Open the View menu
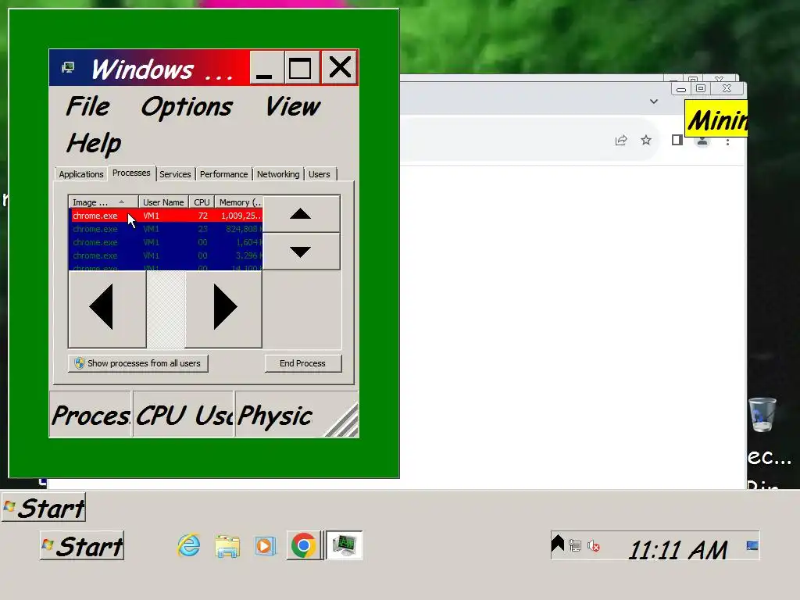Image resolution: width=800 pixels, height=600 pixels. click(292, 106)
